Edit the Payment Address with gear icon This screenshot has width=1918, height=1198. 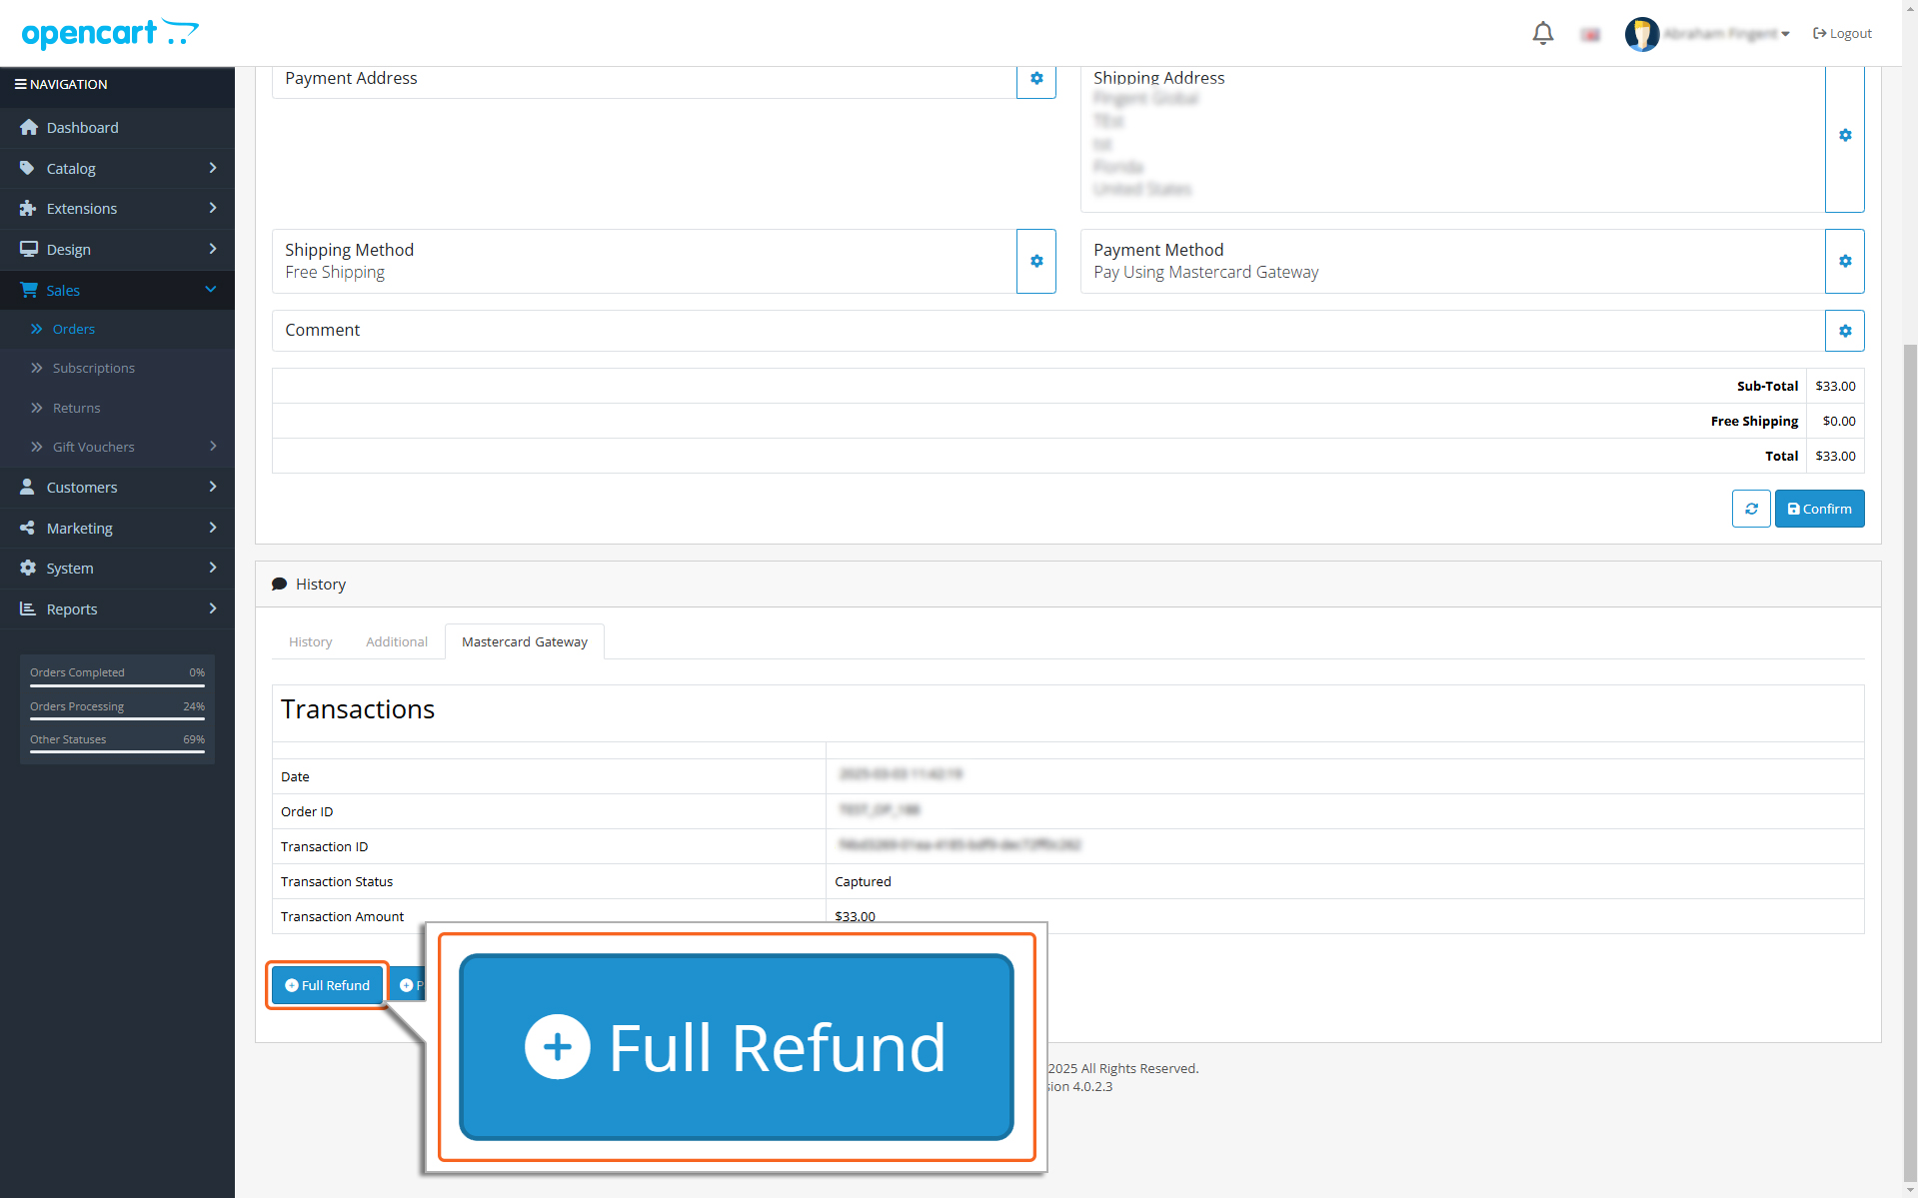1036,78
